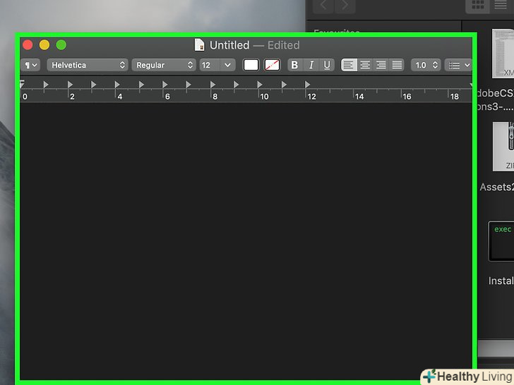Toggle underline text style

(x=327, y=65)
